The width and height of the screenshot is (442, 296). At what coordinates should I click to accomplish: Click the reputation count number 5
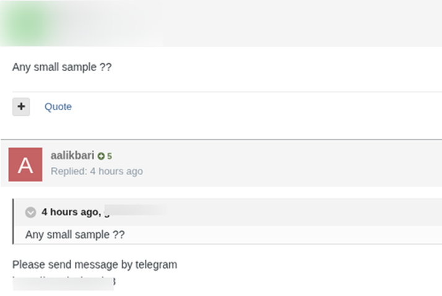110,157
